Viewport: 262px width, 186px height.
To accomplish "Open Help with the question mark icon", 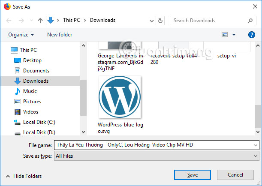I will [x=251, y=35].
